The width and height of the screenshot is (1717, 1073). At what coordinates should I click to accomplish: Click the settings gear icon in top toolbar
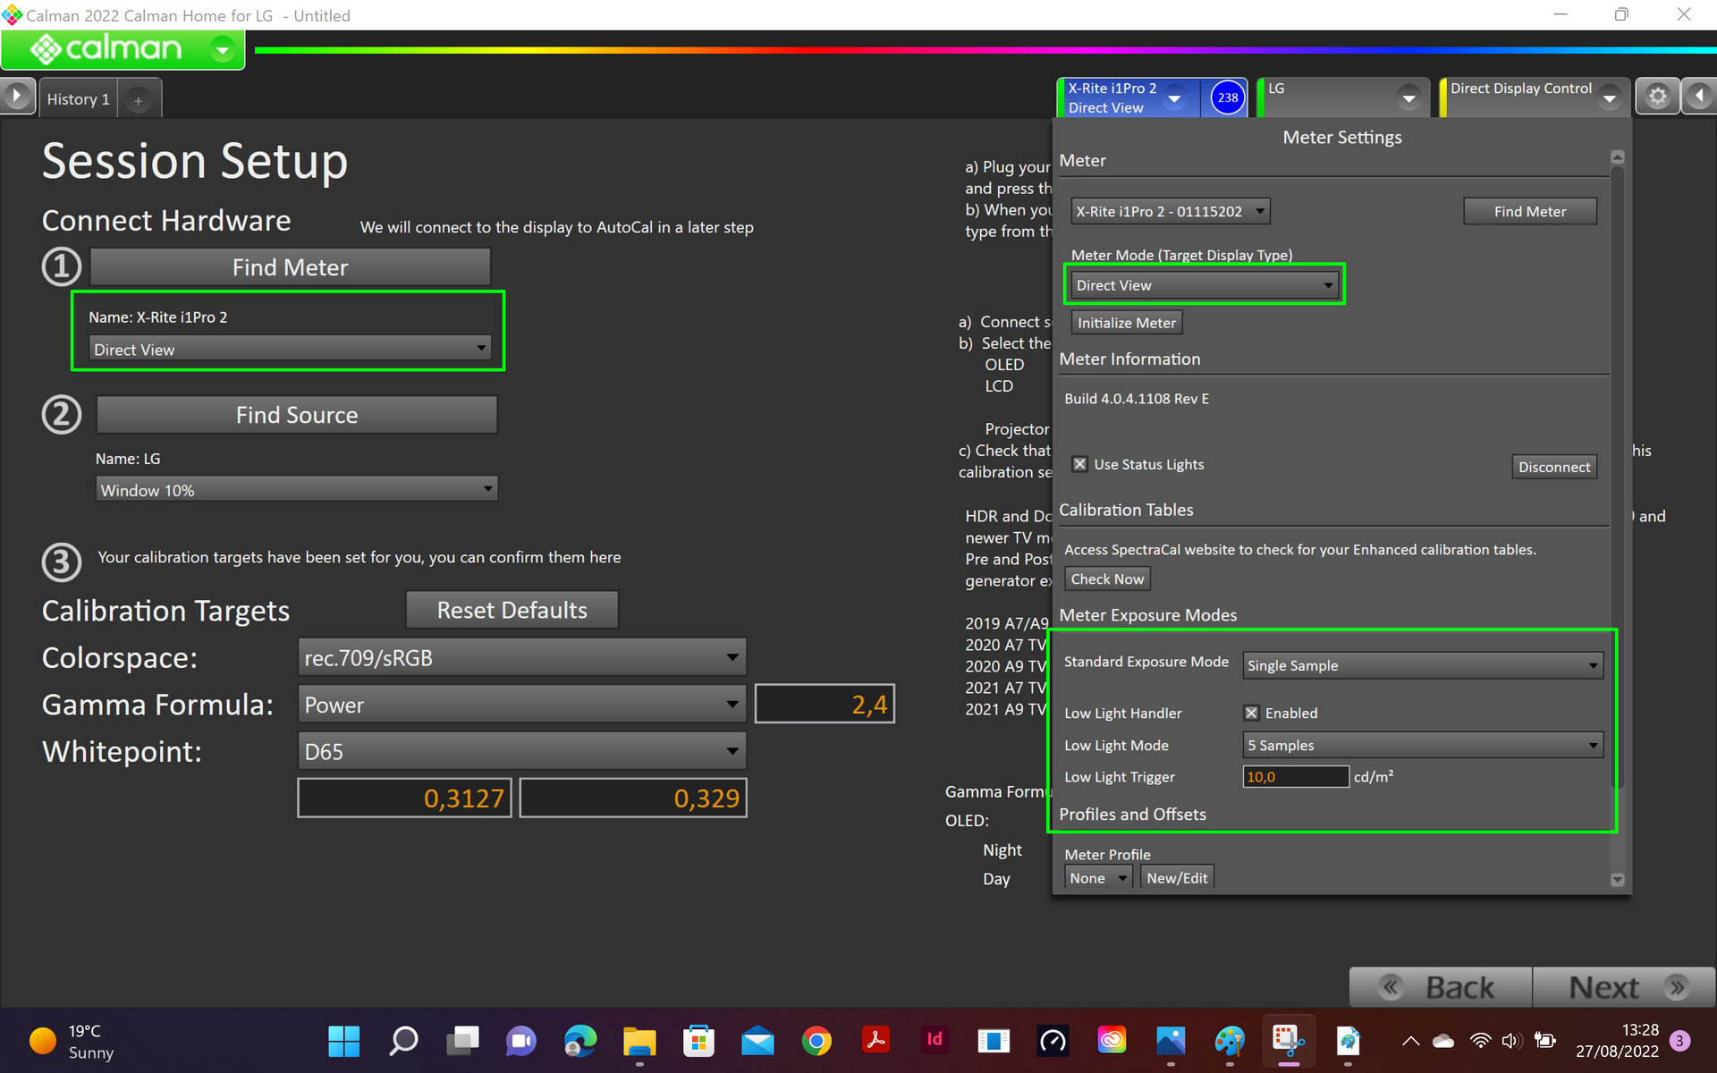(1657, 97)
